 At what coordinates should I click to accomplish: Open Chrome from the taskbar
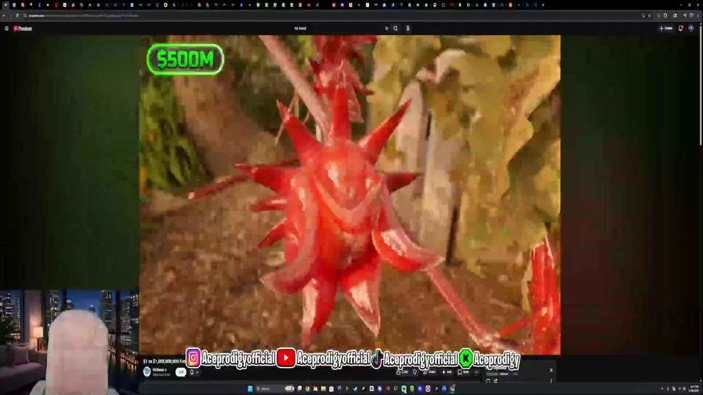pos(308,388)
